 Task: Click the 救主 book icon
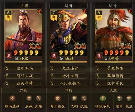[129, 98]
